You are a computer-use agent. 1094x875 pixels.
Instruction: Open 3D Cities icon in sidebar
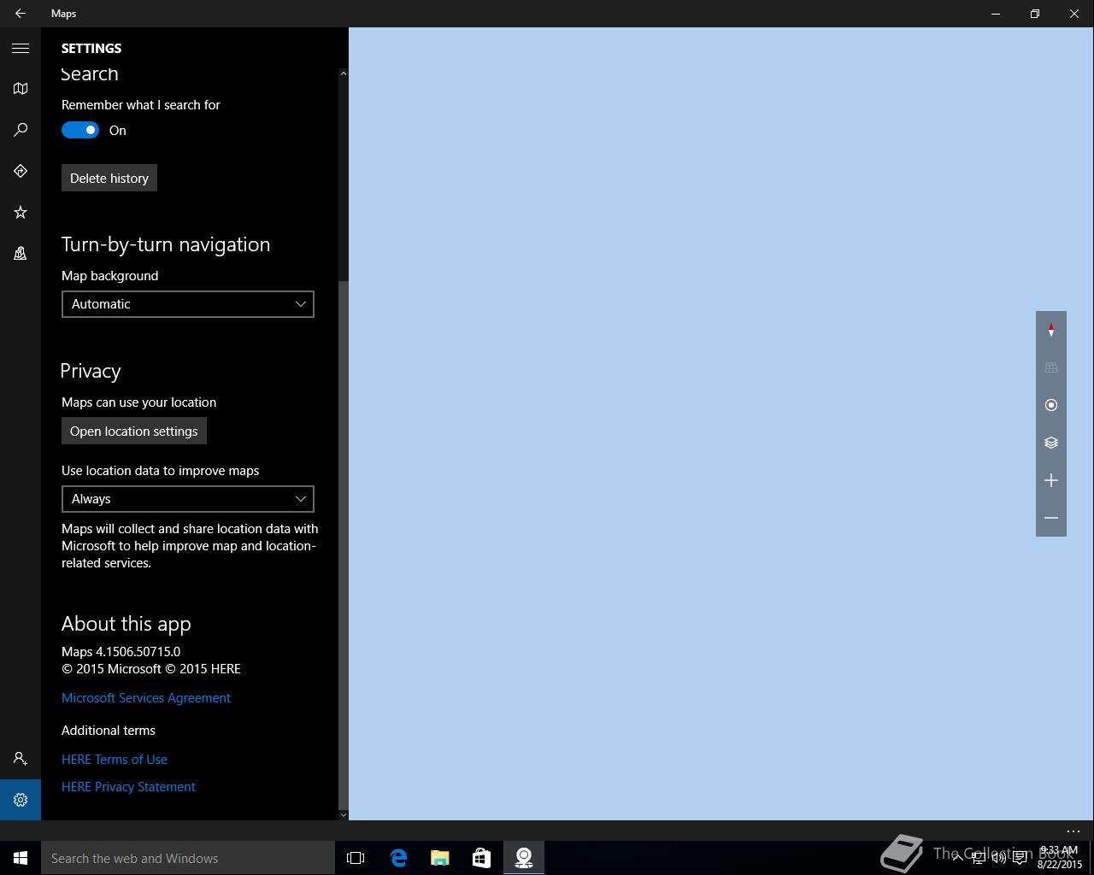(x=21, y=253)
